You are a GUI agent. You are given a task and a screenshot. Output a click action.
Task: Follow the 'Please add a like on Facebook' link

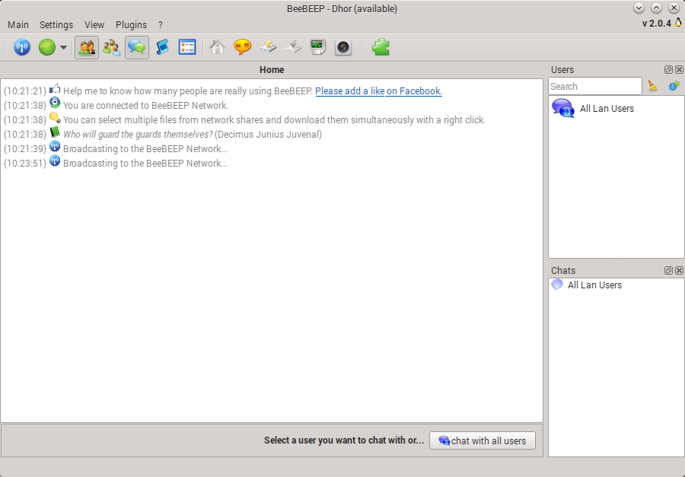[378, 91]
